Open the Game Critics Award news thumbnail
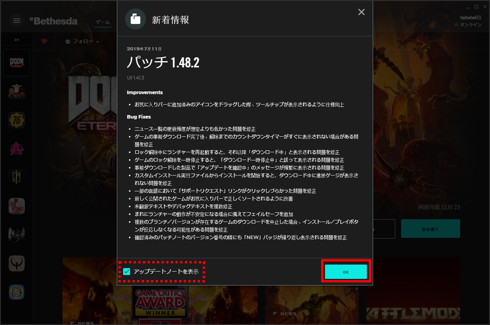The height and width of the screenshot is (325, 490). coord(160,291)
